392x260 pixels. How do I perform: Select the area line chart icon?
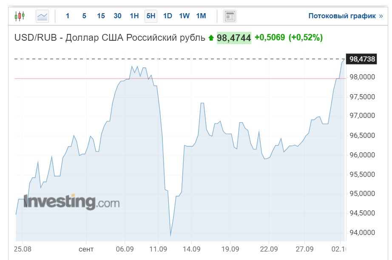(x=42, y=16)
